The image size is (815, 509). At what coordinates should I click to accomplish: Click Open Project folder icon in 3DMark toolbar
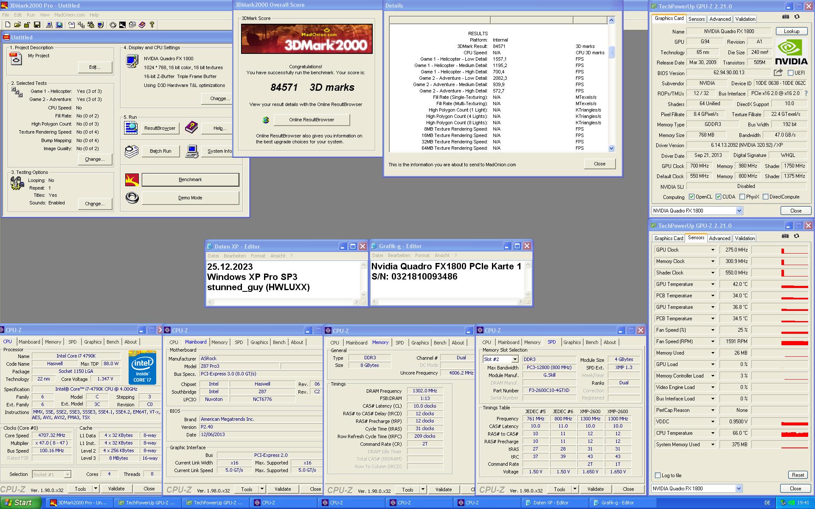17,25
